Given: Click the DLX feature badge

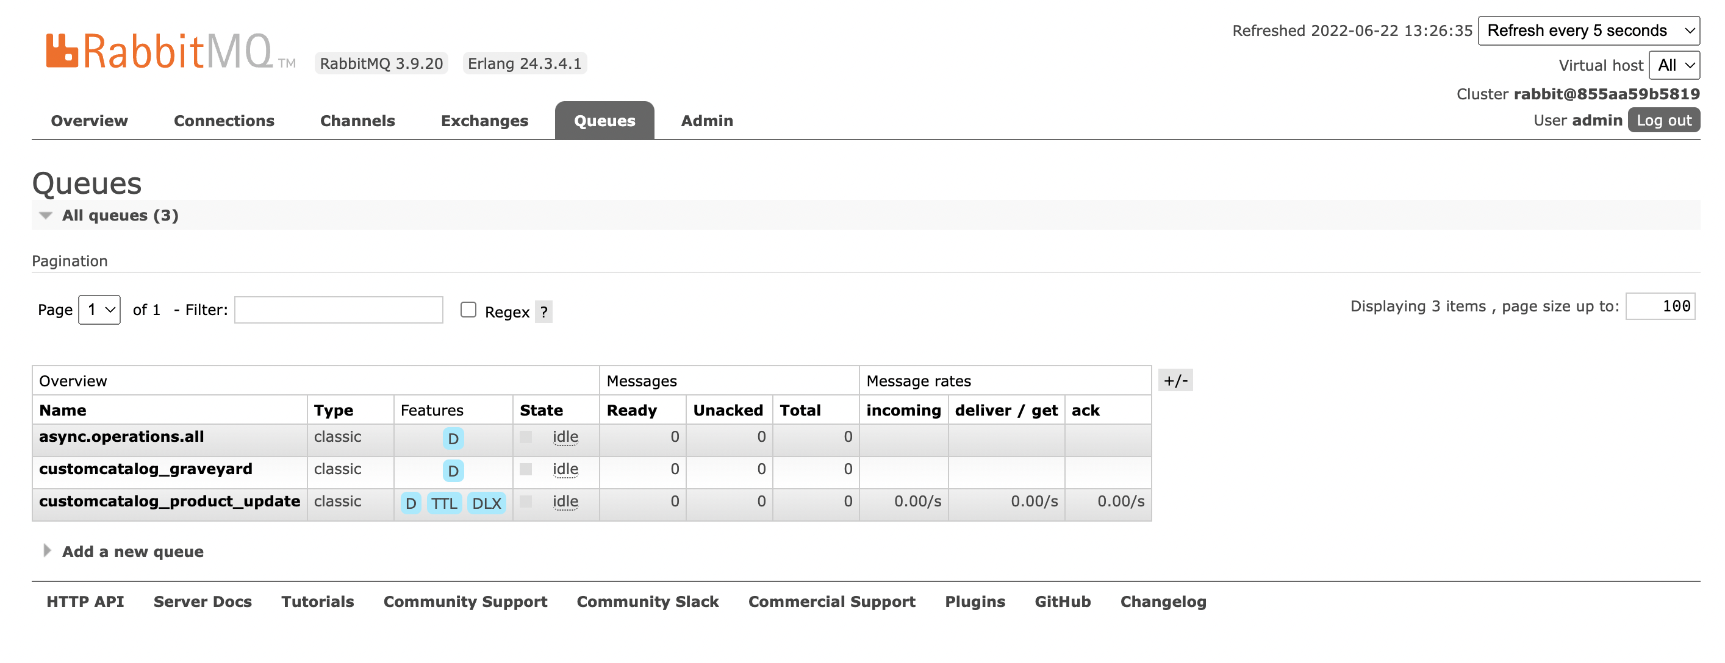Looking at the screenshot, I should click(x=486, y=503).
